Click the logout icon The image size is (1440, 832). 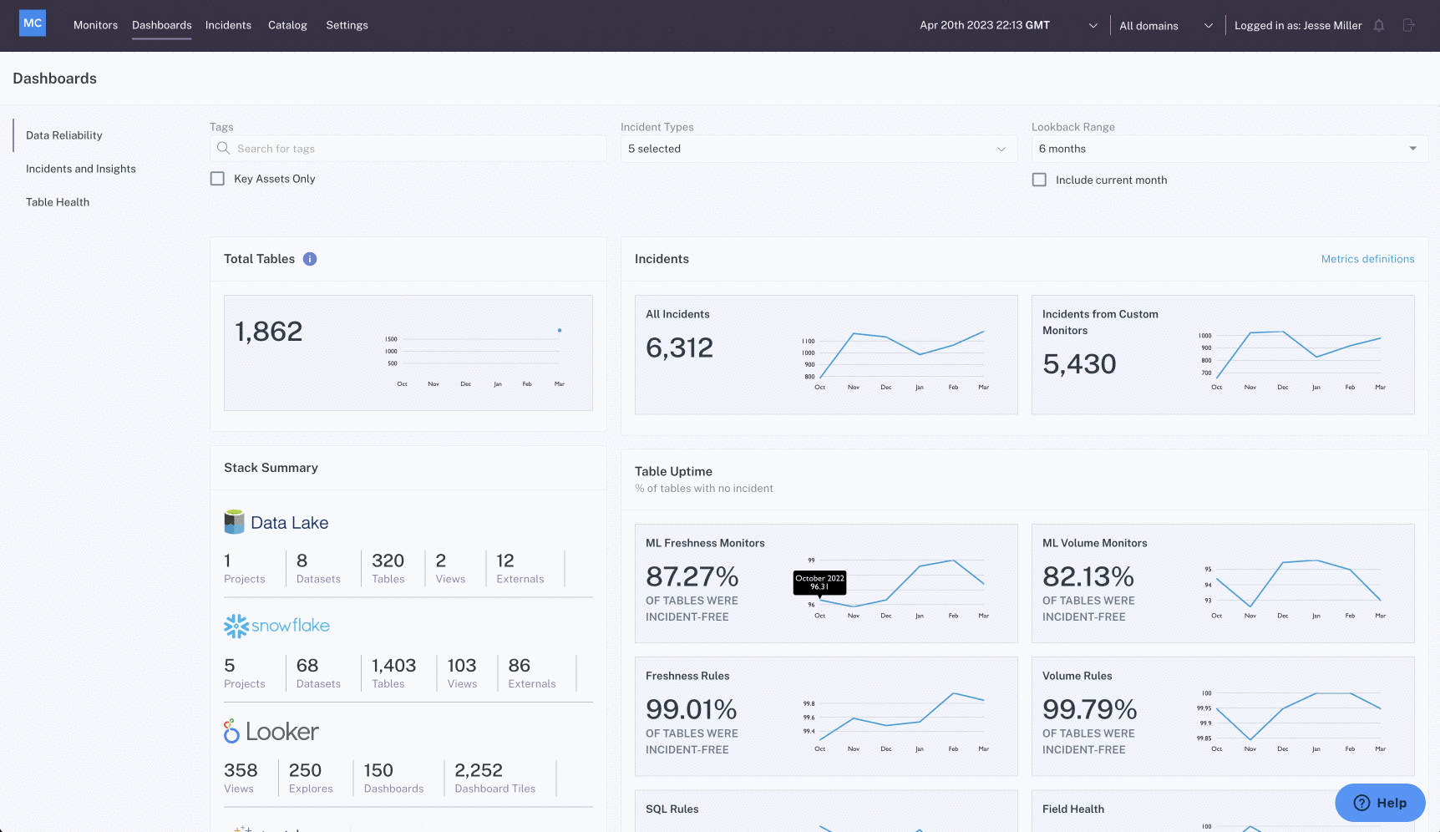pyautogui.click(x=1408, y=26)
